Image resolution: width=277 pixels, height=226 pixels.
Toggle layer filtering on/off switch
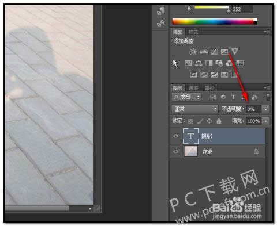268,97
